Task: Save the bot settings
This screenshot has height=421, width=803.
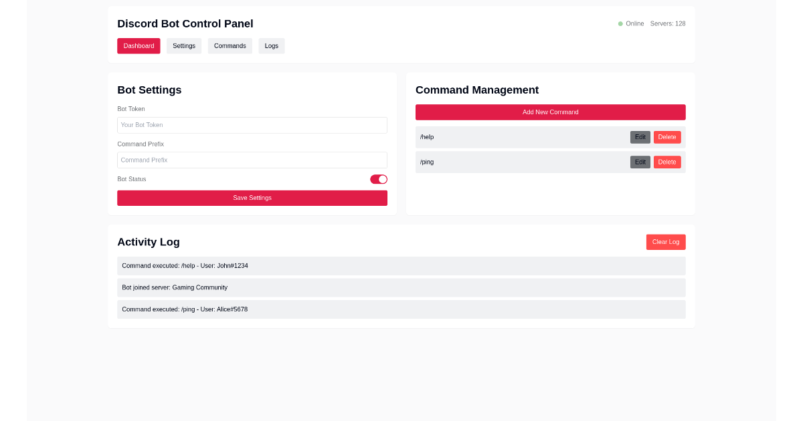Action: pyautogui.click(x=252, y=198)
